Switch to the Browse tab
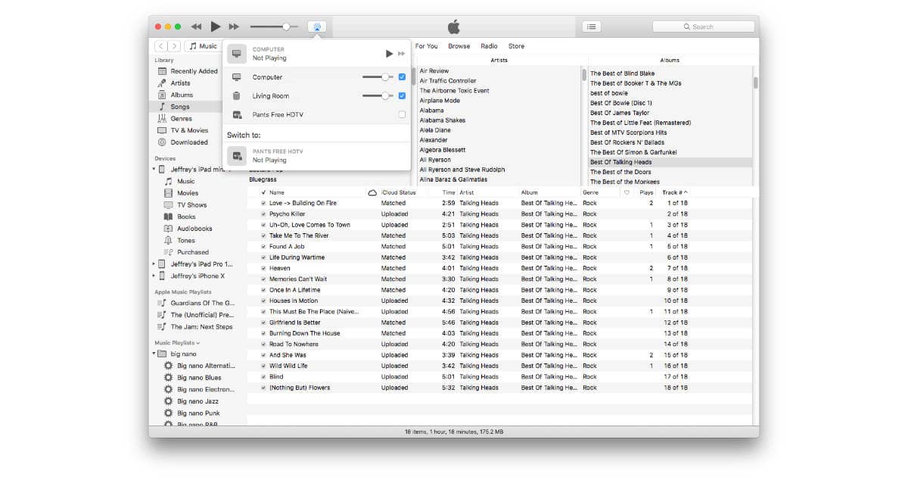This screenshot has width=908, height=477. coord(459,46)
